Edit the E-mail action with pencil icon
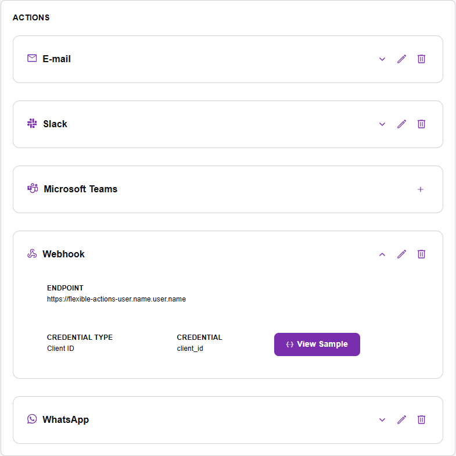456x456 pixels. pyautogui.click(x=401, y=59)
